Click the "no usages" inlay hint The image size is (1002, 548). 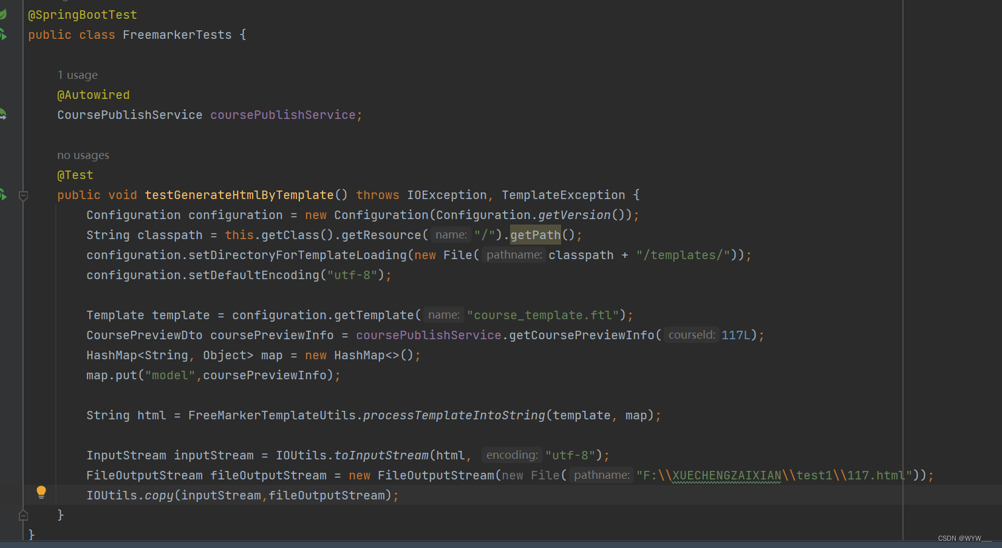(x=83, y=155)
